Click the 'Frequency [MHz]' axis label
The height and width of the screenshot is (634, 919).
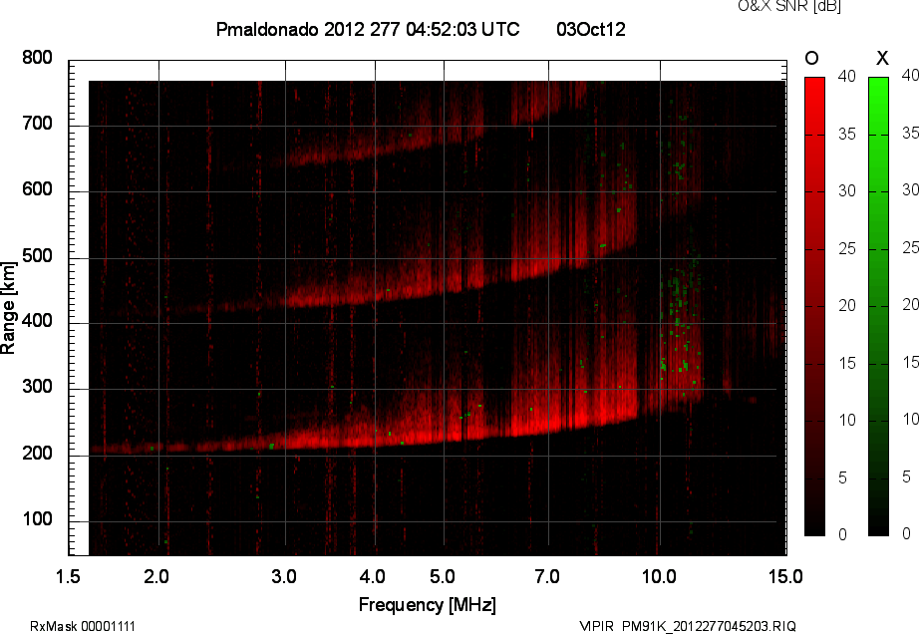click(428, 605)
